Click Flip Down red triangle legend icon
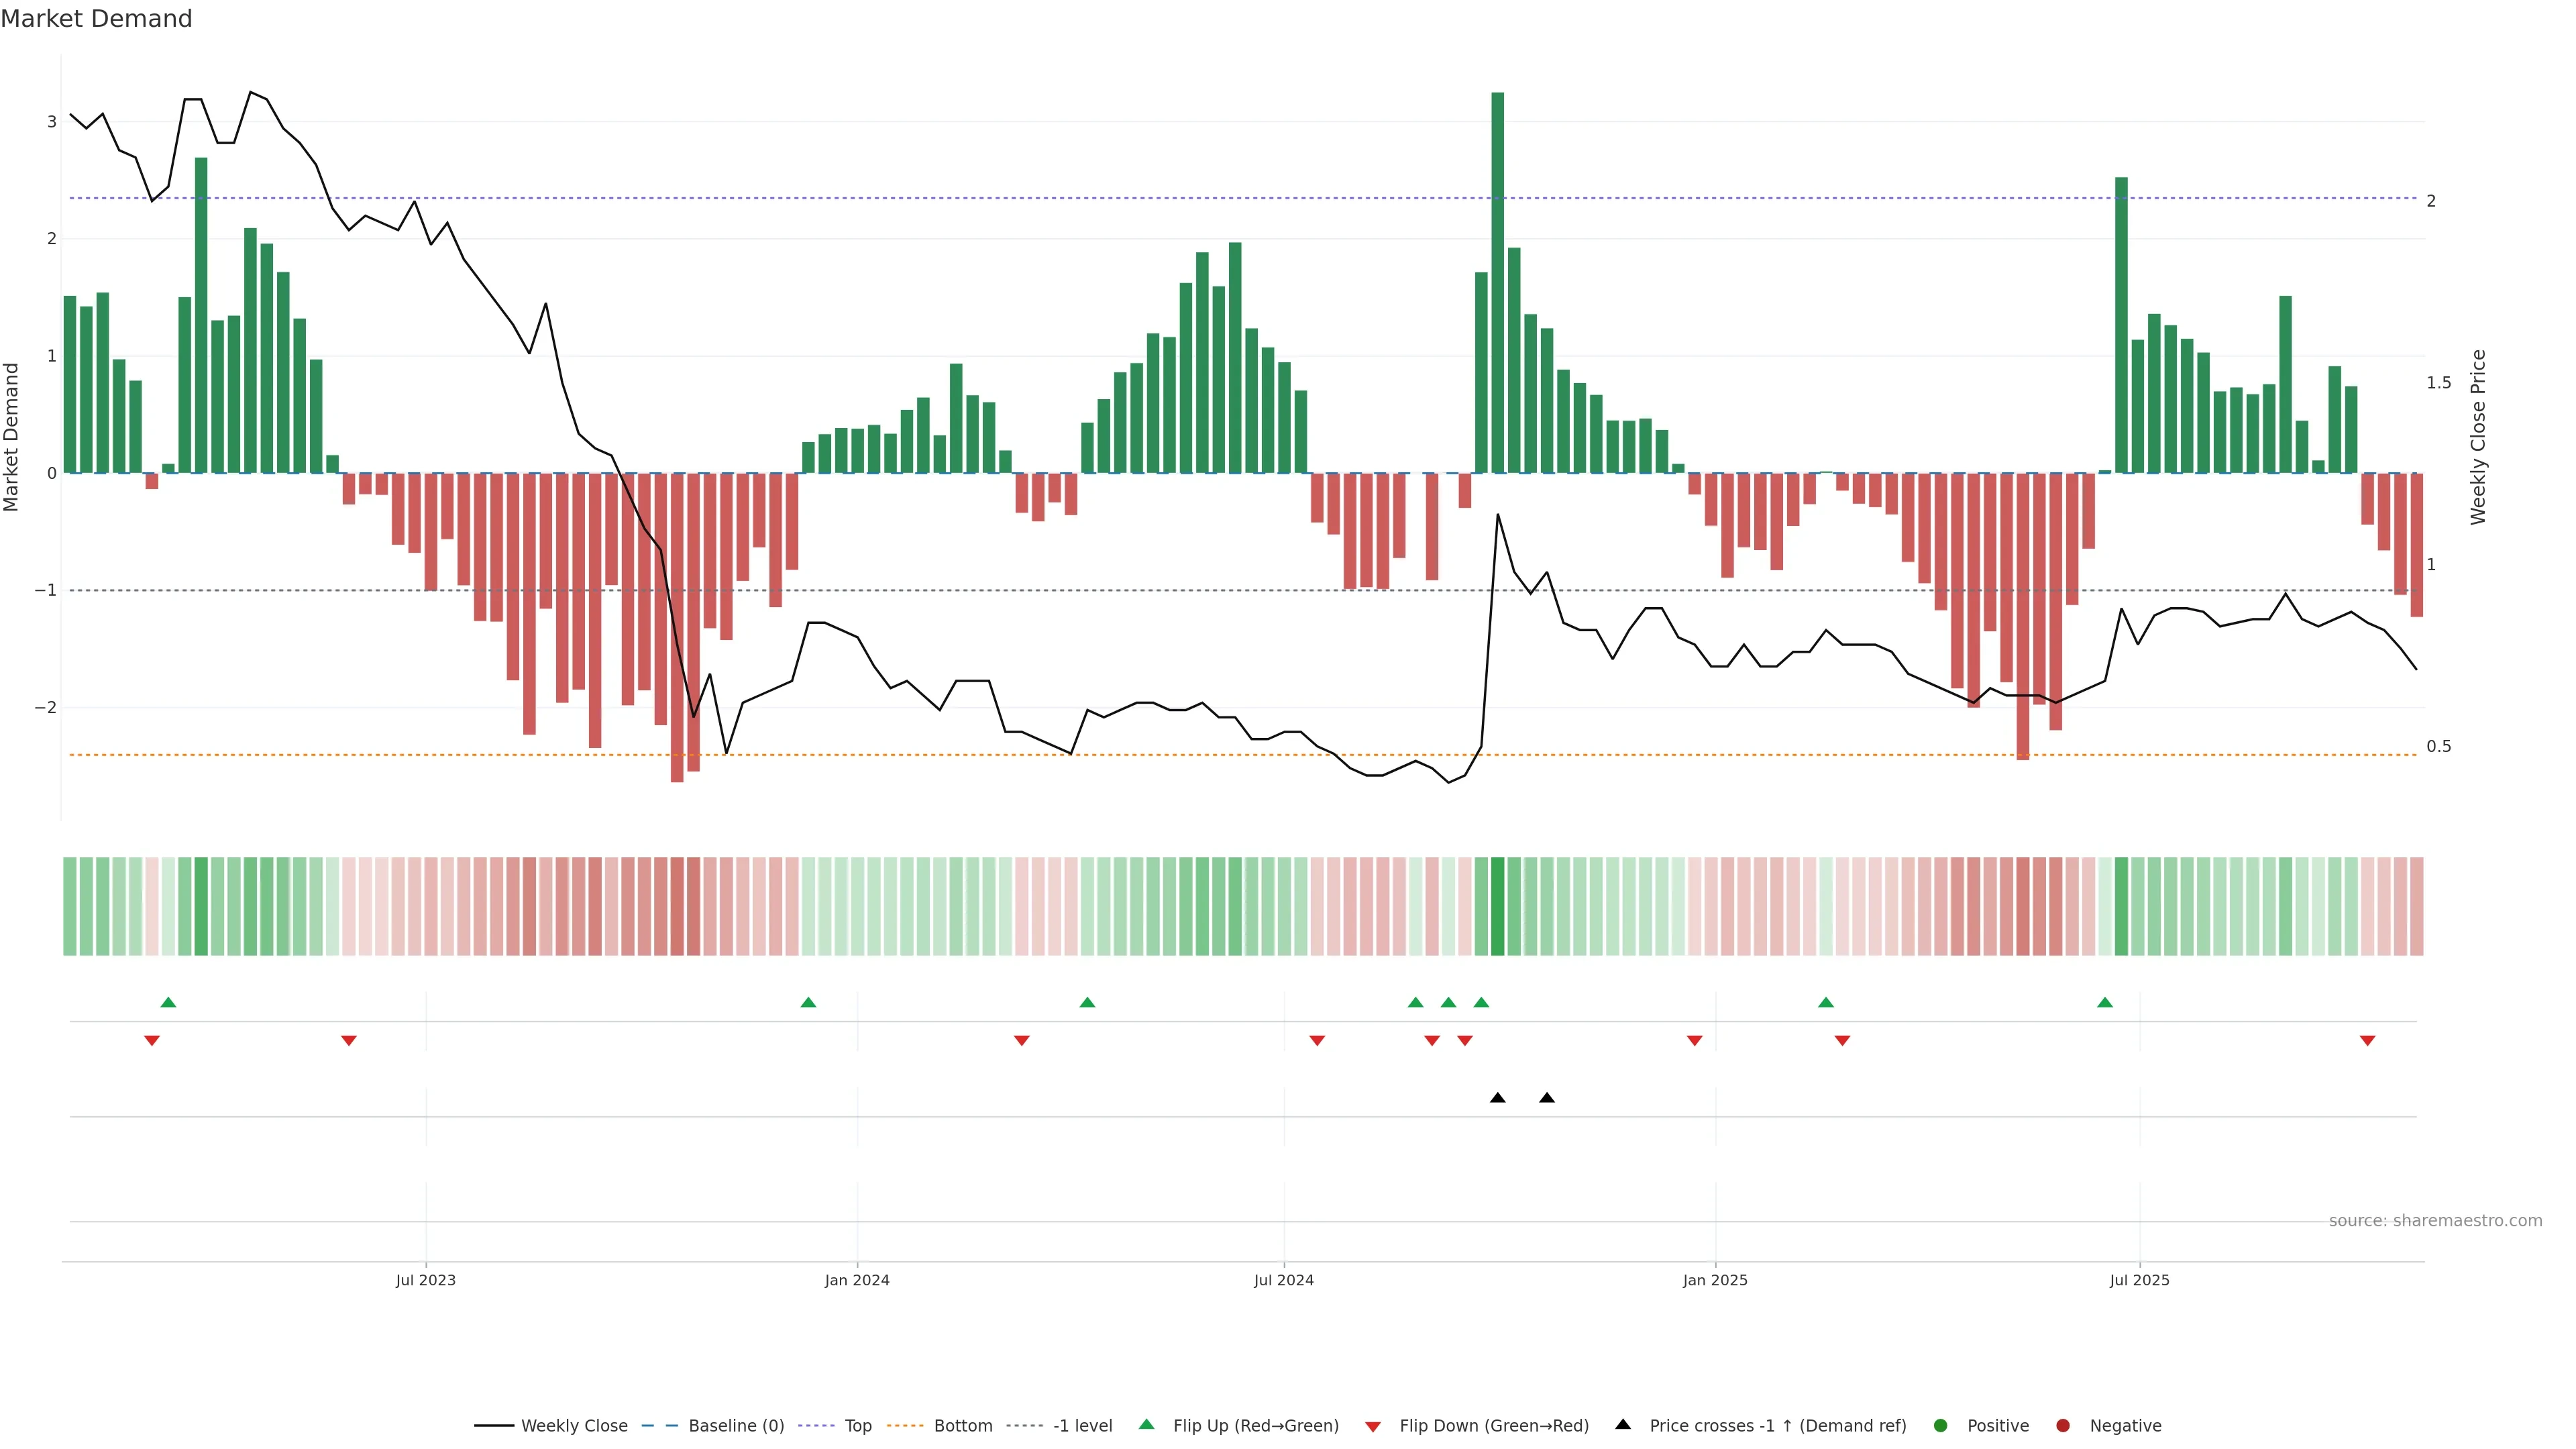The height and width of the screenshot is (1449, 2576). [x=1373, y=1427]
